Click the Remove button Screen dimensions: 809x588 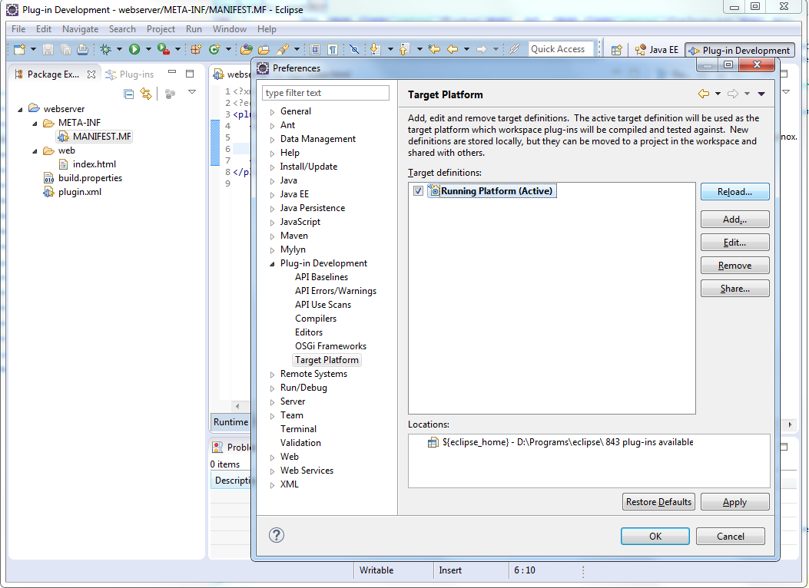pos(734,266)
